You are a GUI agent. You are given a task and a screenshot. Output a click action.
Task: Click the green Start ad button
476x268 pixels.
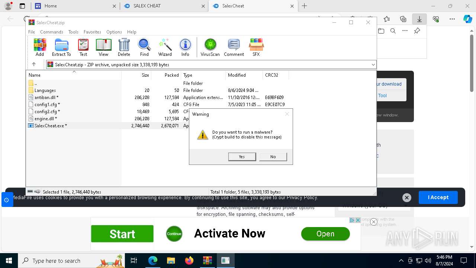click(122, 234)
